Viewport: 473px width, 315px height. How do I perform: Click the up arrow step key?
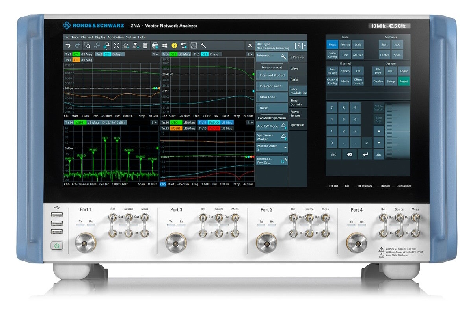coord(379,131)
